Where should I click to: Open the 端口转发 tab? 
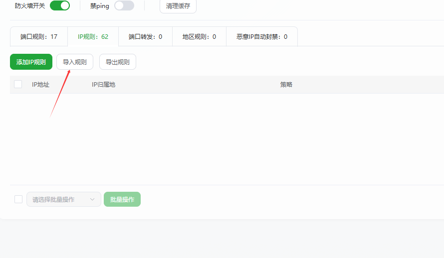[x=145, y=37]
